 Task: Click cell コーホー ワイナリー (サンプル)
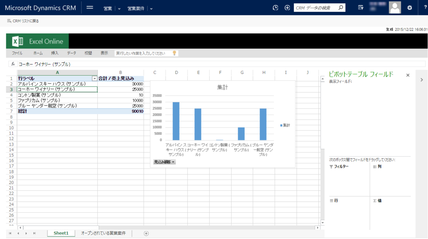[x=57, y=90]
